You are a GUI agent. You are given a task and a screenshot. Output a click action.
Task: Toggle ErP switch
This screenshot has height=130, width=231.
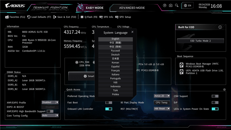215,103
